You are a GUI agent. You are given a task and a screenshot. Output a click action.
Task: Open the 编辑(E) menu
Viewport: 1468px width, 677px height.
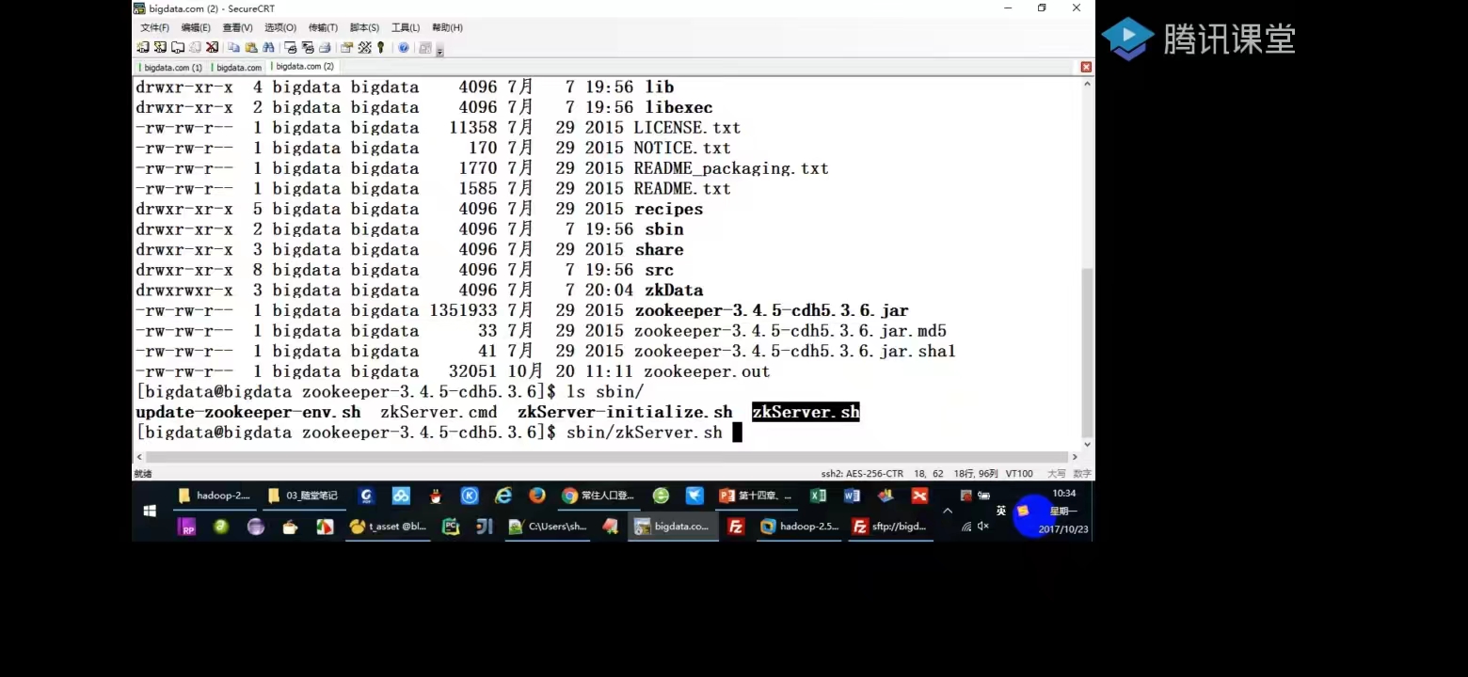(196, 27)
